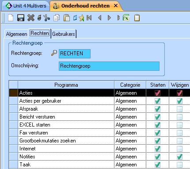
Task: Select the Internet program row
Action: point(99,149)
